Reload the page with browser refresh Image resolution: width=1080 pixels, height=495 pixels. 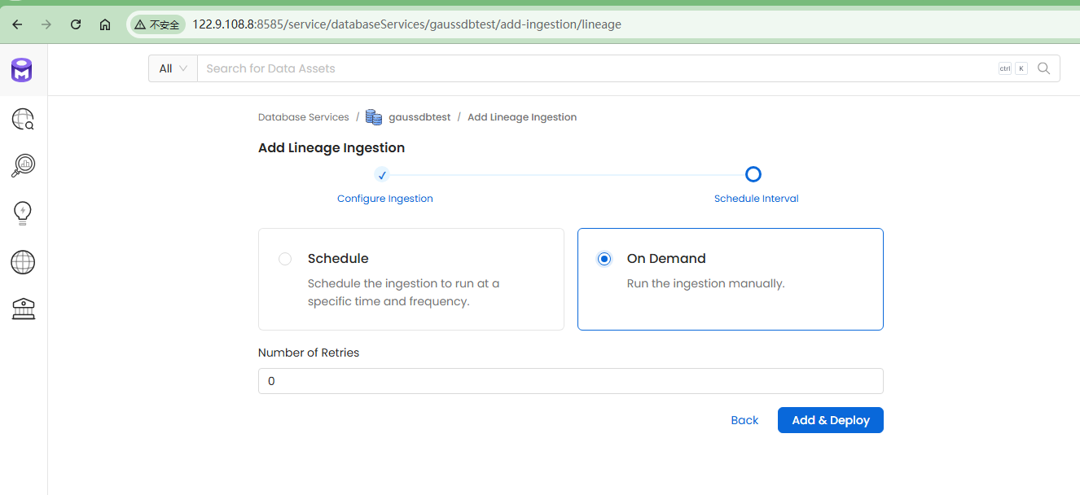pos(76,24)
